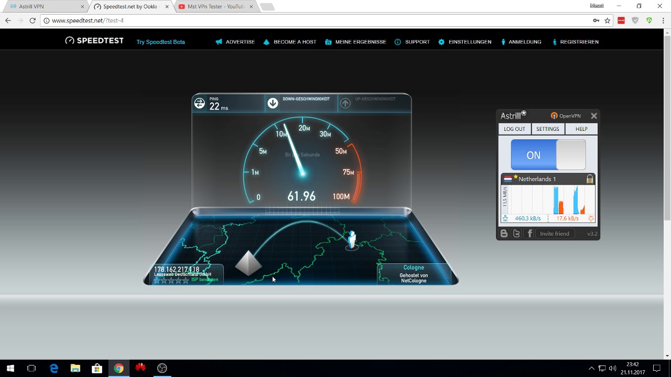Open the Astrill Blogger share icon
The height and width of the screenshot is (377, 671).
click(504, 234)
